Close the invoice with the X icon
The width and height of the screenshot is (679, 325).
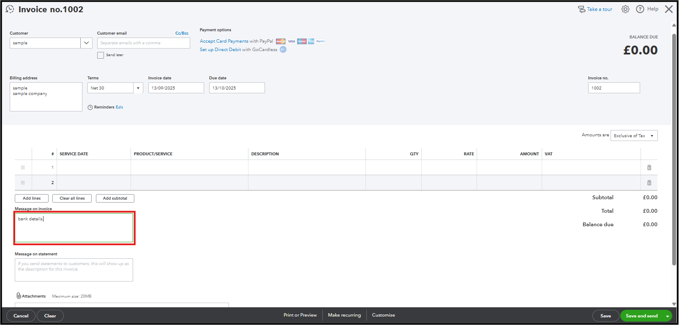coord(669,9)
